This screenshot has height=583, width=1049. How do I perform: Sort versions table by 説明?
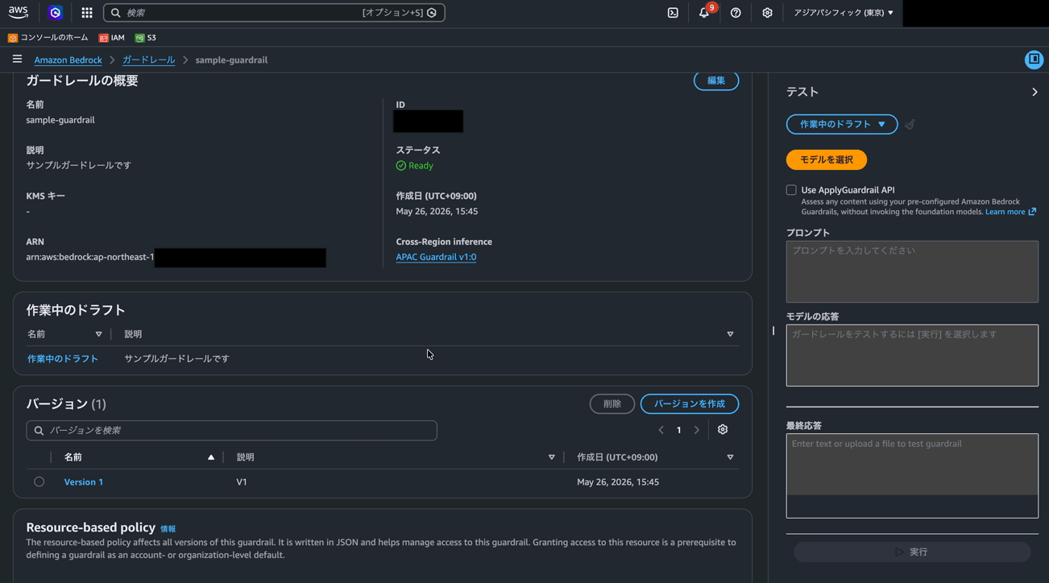point(552,457)
